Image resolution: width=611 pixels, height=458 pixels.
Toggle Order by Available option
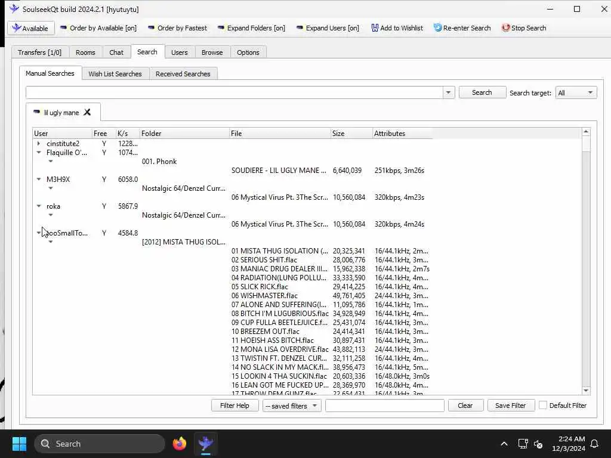[98, 28]
